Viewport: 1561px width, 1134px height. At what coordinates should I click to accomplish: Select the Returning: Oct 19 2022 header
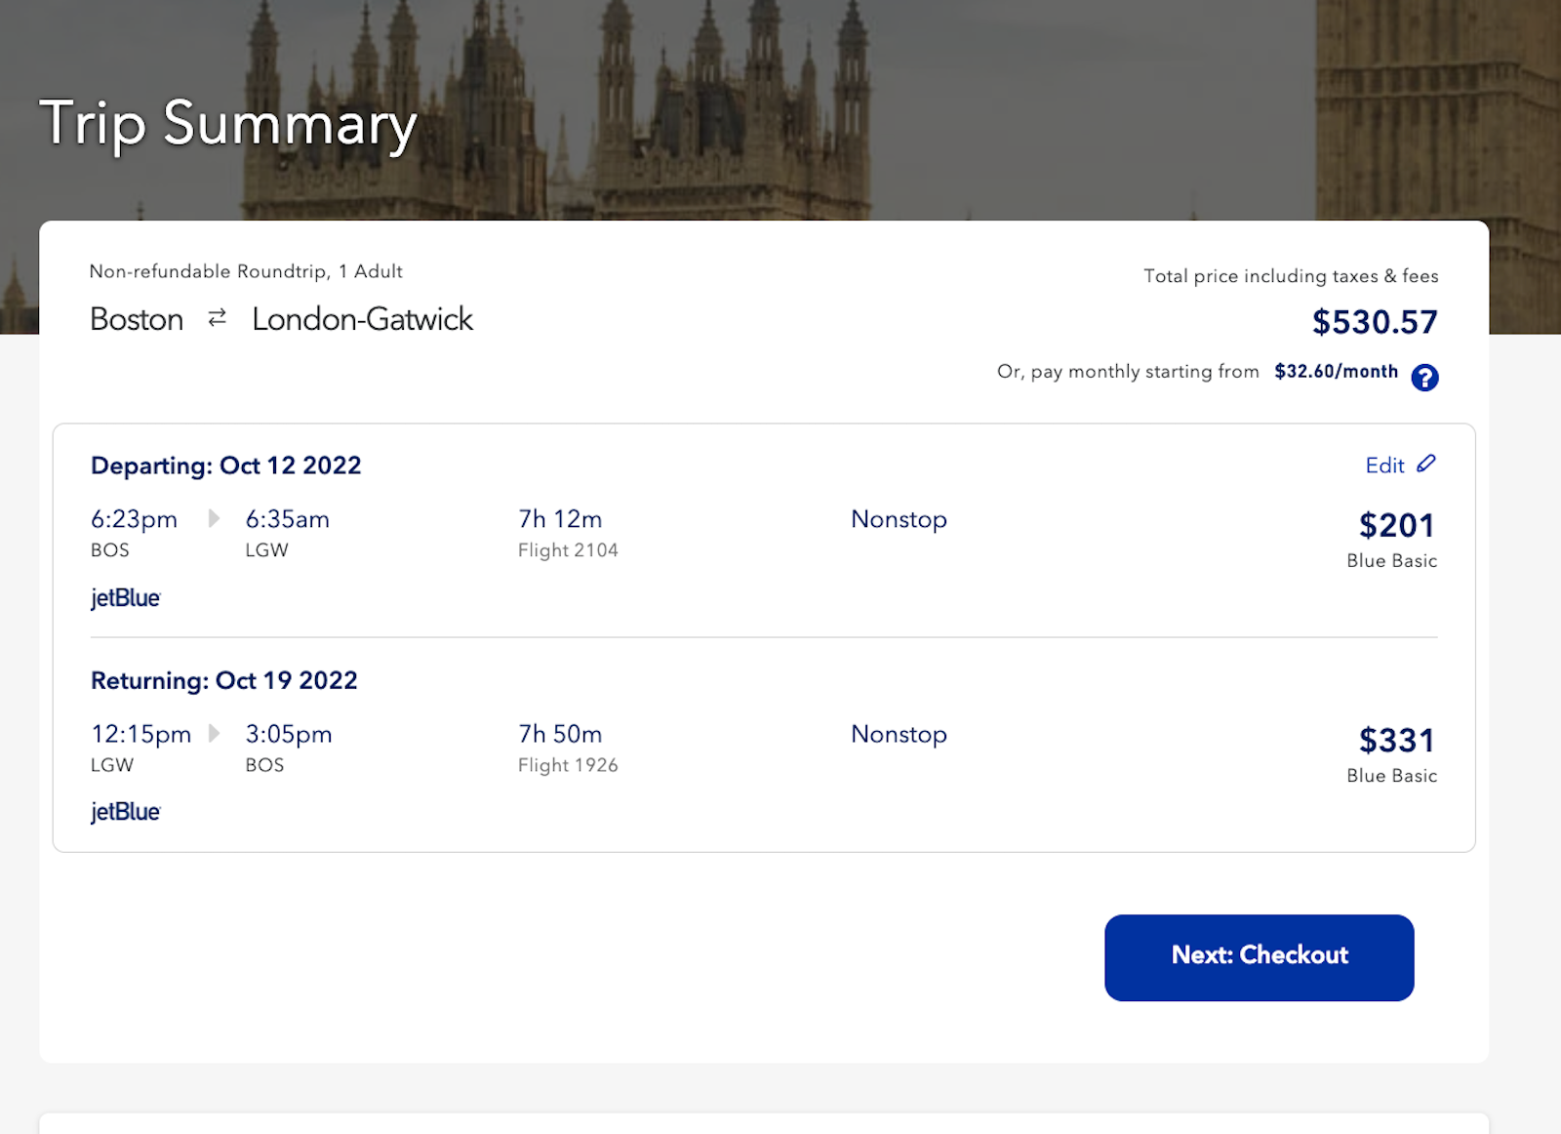click(x=223, y=680)
